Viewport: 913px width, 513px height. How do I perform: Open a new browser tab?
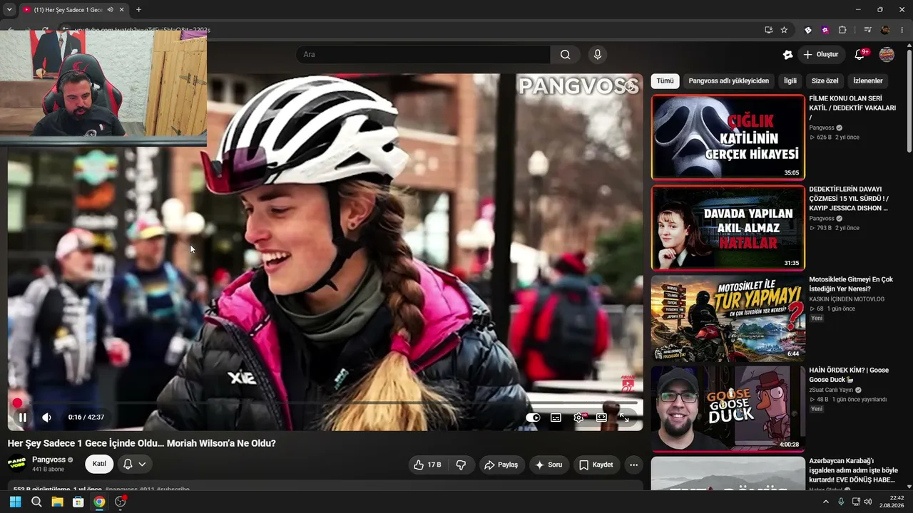(x=138, y=10)
